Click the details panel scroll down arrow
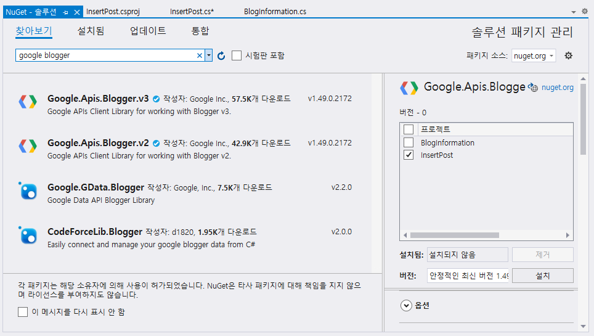This screenshot has width=594, height=336. [x=583, y=326]
